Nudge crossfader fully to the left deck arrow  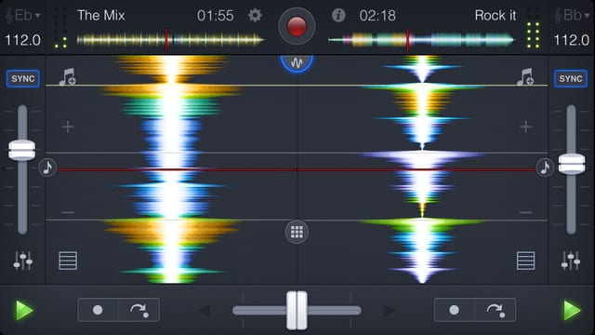point(205,310)
